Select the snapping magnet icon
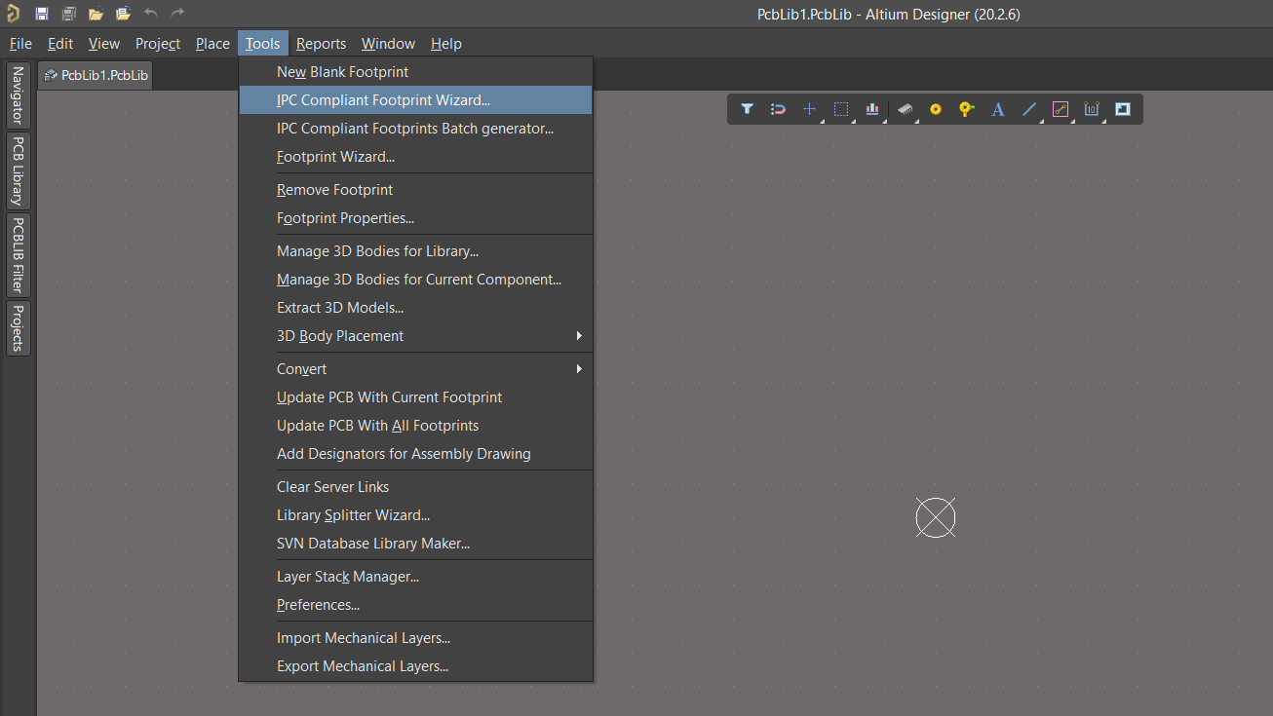 (x=778, y=109)
